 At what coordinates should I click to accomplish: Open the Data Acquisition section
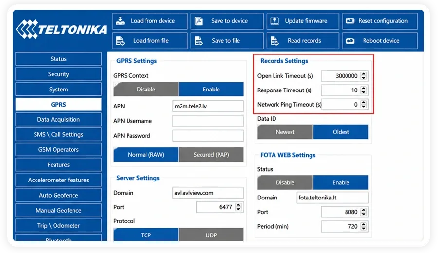[x=58, y=120]
